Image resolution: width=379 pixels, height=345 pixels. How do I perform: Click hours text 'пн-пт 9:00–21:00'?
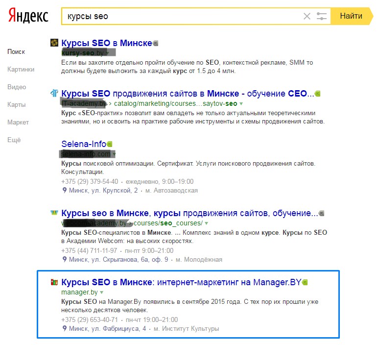pos(149,250)
